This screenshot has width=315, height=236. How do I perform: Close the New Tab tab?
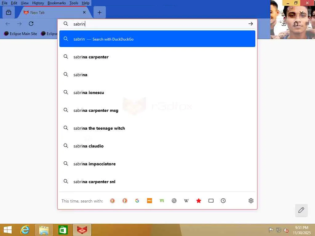pos(84,12)
